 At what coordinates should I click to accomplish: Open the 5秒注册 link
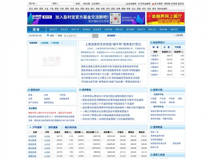87,4
